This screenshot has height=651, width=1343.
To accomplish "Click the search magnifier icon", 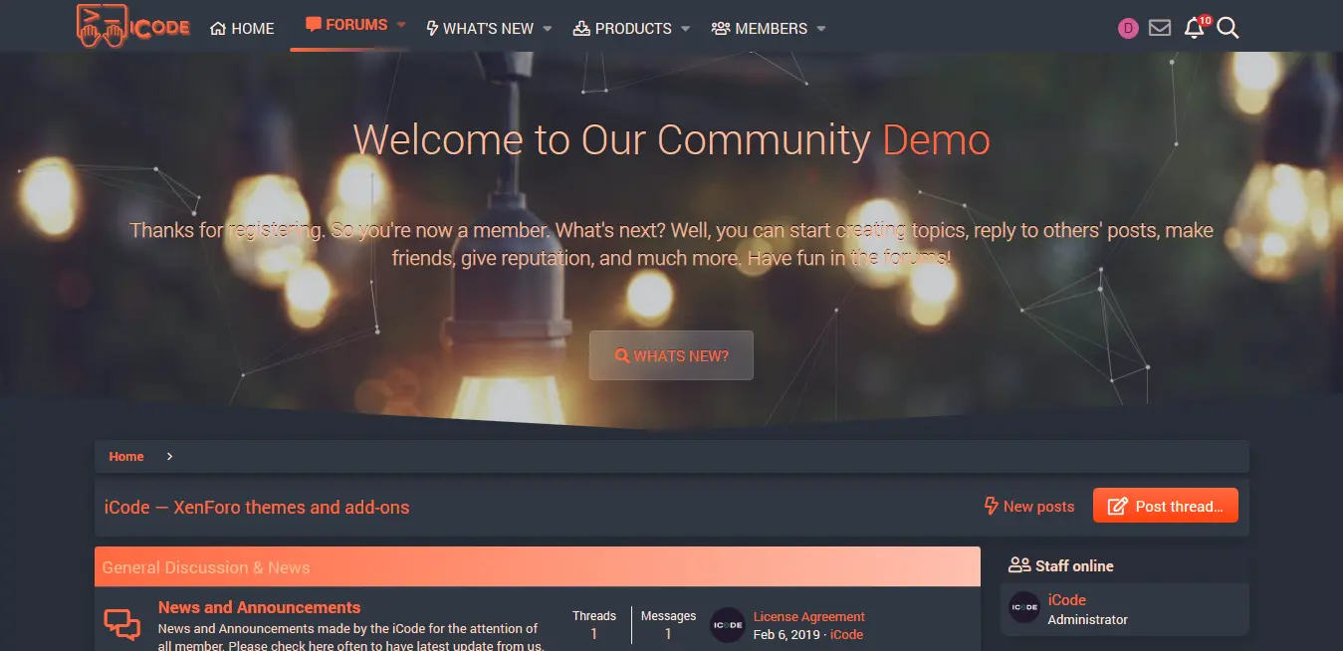I will pyautogui.click(x=1228, y=28).
